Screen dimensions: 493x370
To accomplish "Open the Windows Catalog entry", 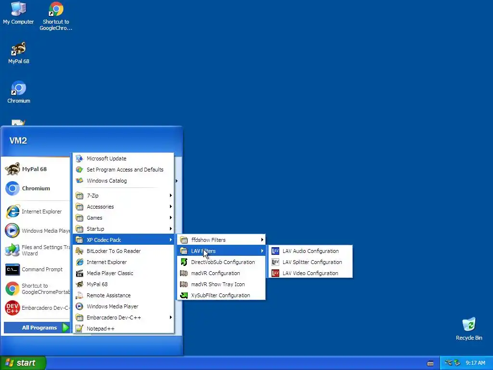I will pyautogui.click(x=123, y=181).
